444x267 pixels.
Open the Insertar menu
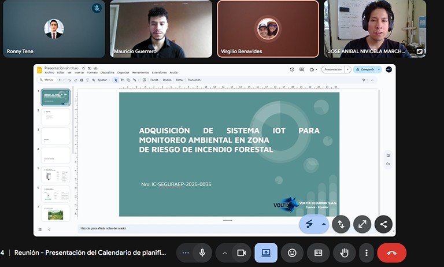79,73
